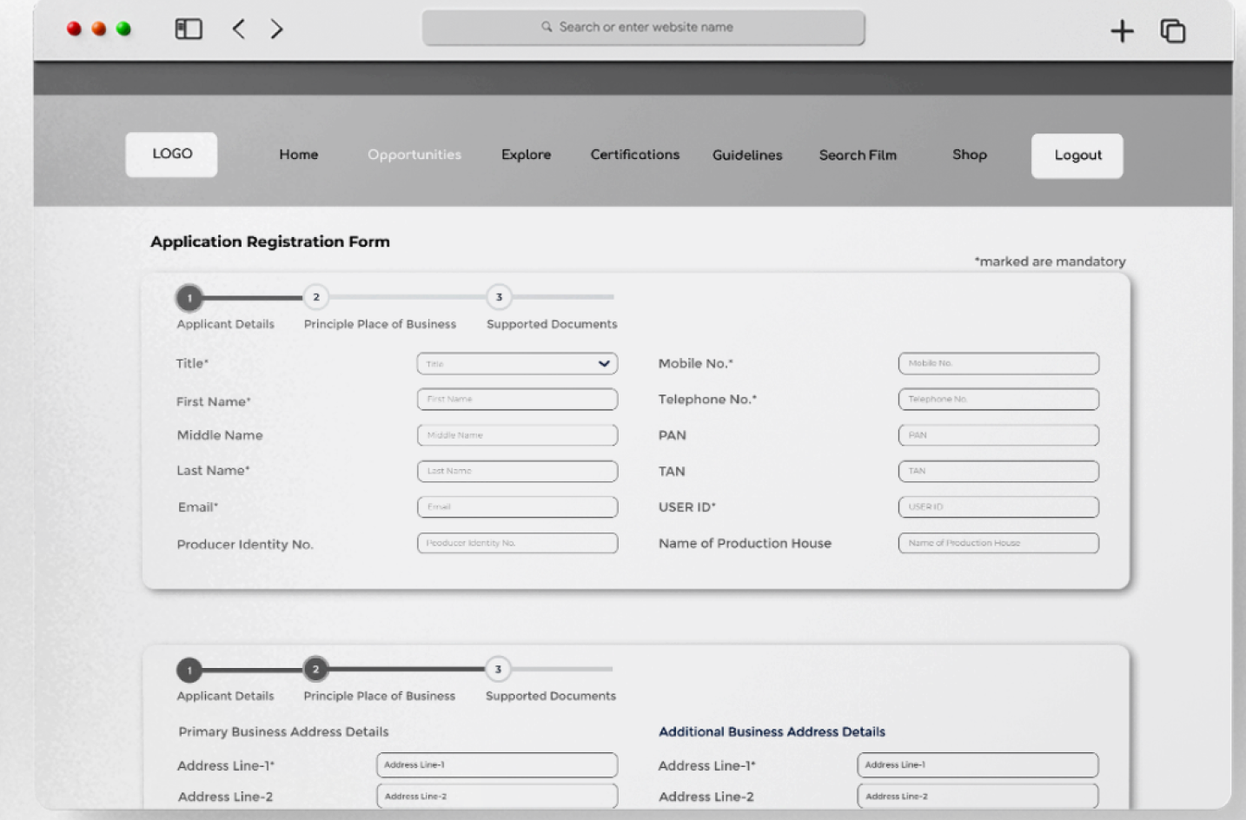Open the Search Film menu item

[x=858, y=155]
